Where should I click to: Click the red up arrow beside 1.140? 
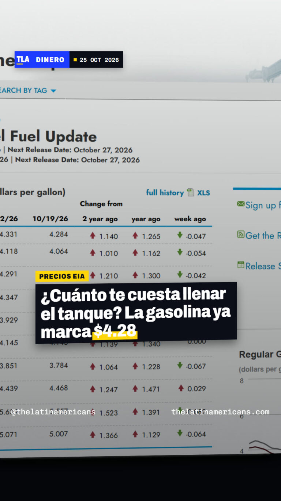coord(93,236)
